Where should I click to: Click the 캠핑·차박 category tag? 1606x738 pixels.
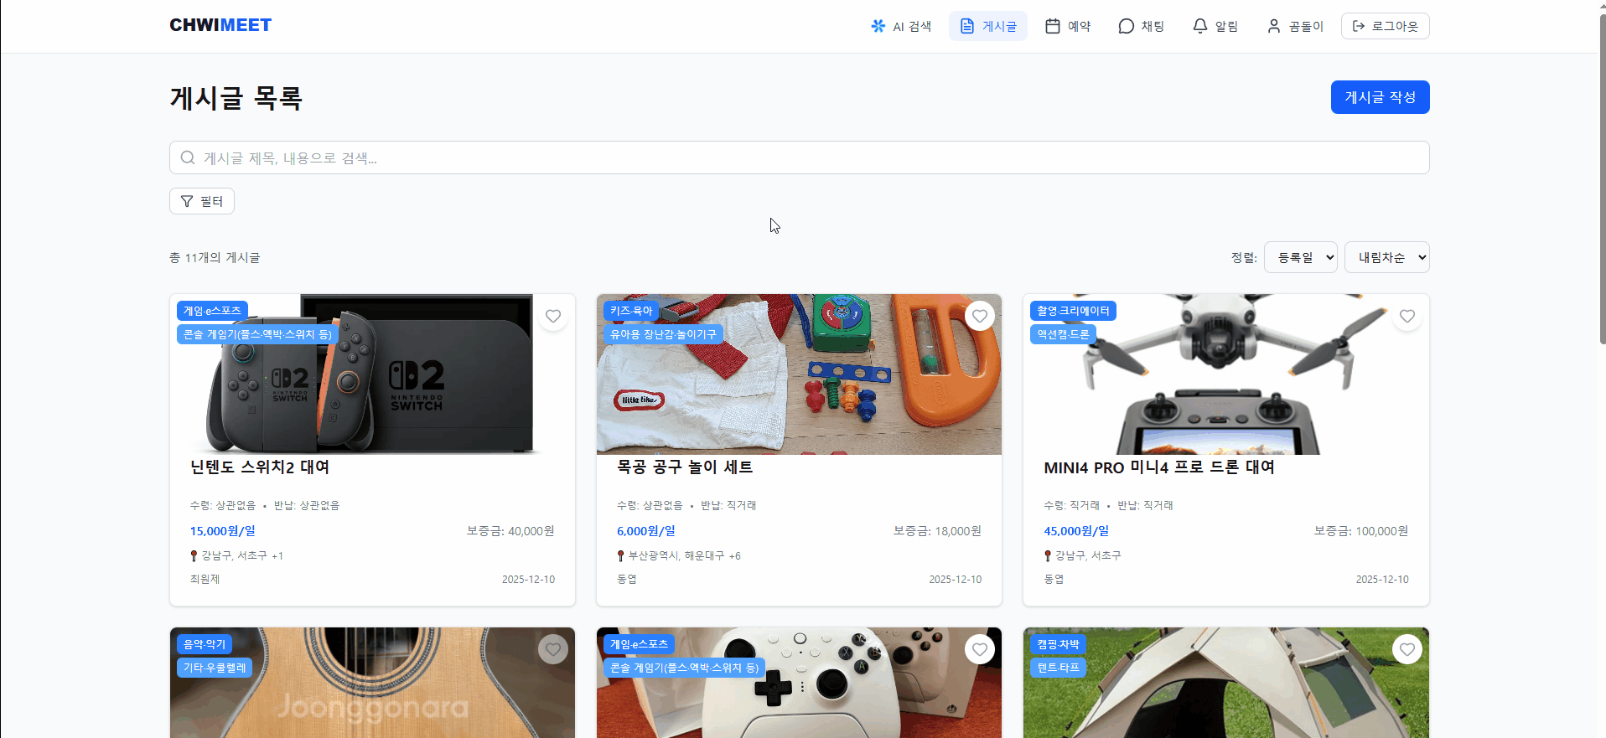tap(1058, 644)
